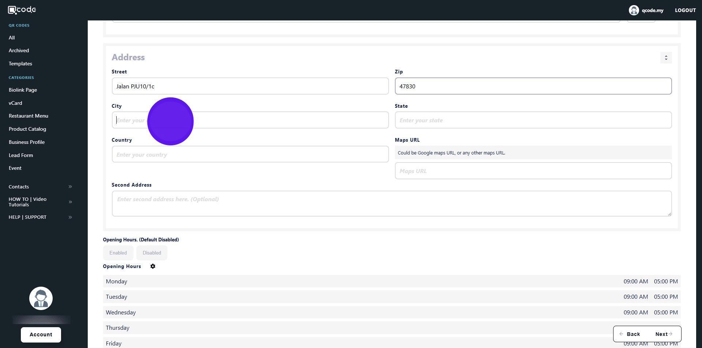
Task: Open the qcode.my user avatar
Action: pyautogui.click(x=634, y=10)
